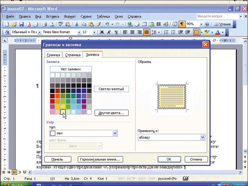Click the Save icon in the toolbar
Image resolution: width=248 pixels, height=186 pixels.
pos(21,24)
